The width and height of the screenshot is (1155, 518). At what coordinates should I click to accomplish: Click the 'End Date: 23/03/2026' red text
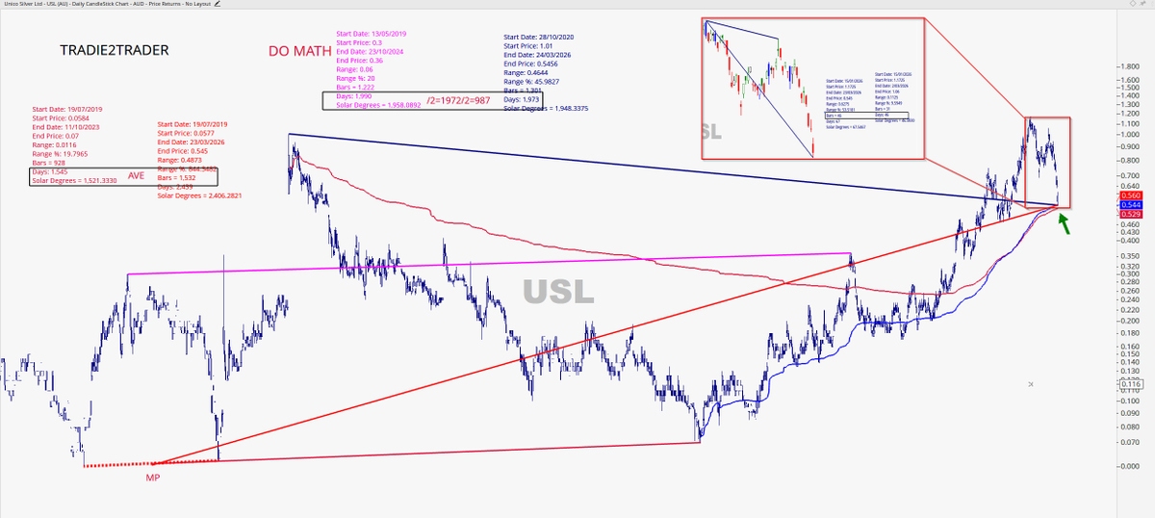(x=190, y=142)
